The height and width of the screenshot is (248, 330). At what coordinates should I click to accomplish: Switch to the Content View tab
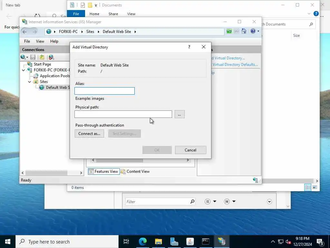[x=135, y=171]
